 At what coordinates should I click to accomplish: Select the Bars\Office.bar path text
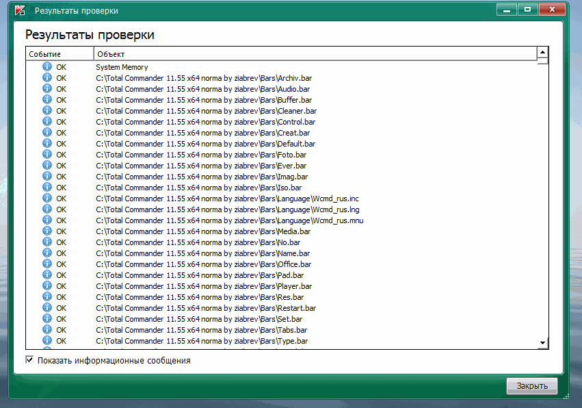pos(203,264)
